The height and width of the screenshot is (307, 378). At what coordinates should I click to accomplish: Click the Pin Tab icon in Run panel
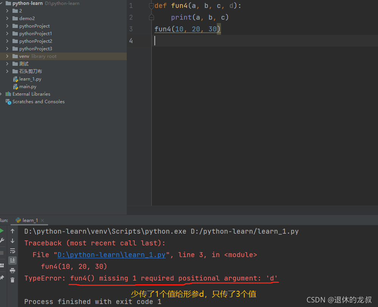pos(2,278)
